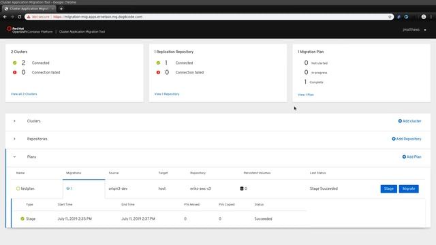Click the Red Hat OpenShift logo

pos(29,30)
